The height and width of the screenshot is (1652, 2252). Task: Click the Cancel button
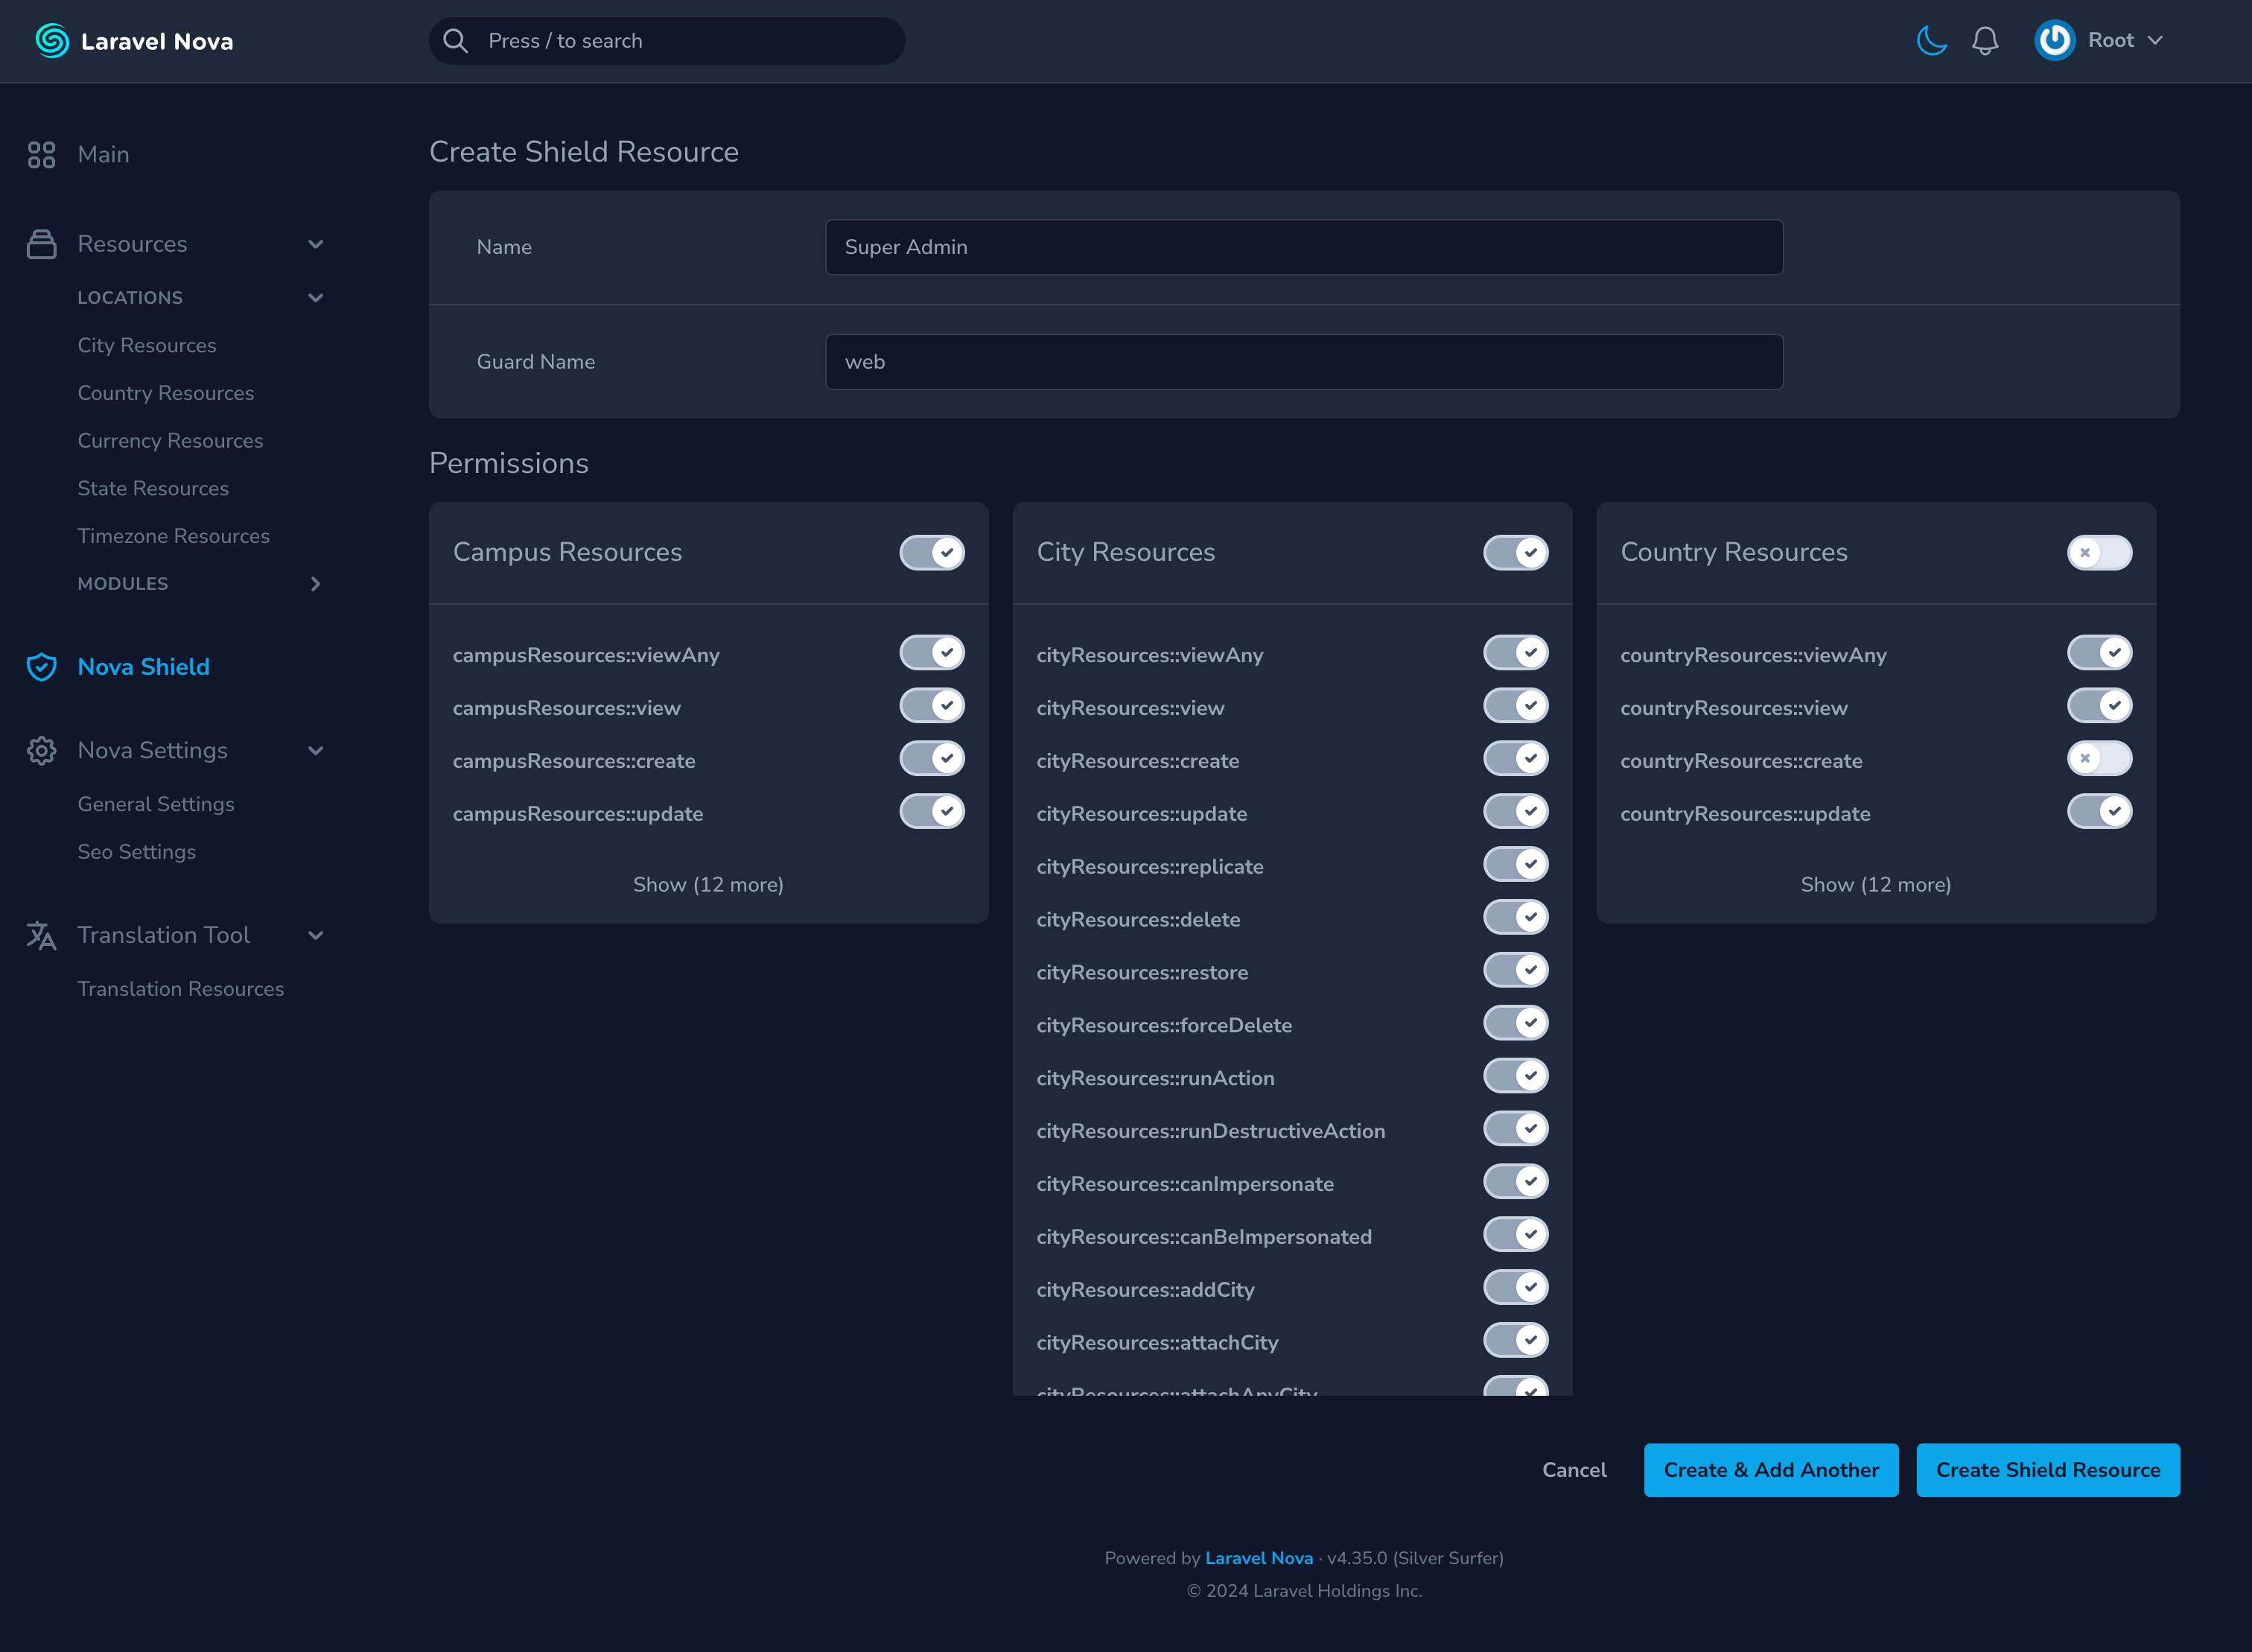pyautogui.click(x=1574, y=1470)
